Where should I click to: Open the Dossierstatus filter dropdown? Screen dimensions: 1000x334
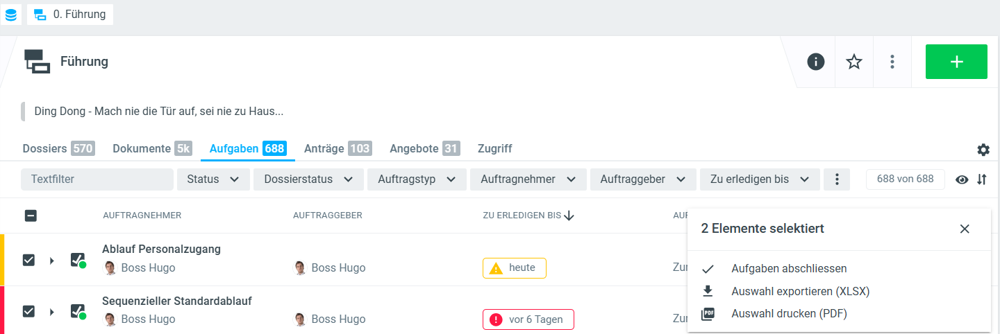coord(308,179)
